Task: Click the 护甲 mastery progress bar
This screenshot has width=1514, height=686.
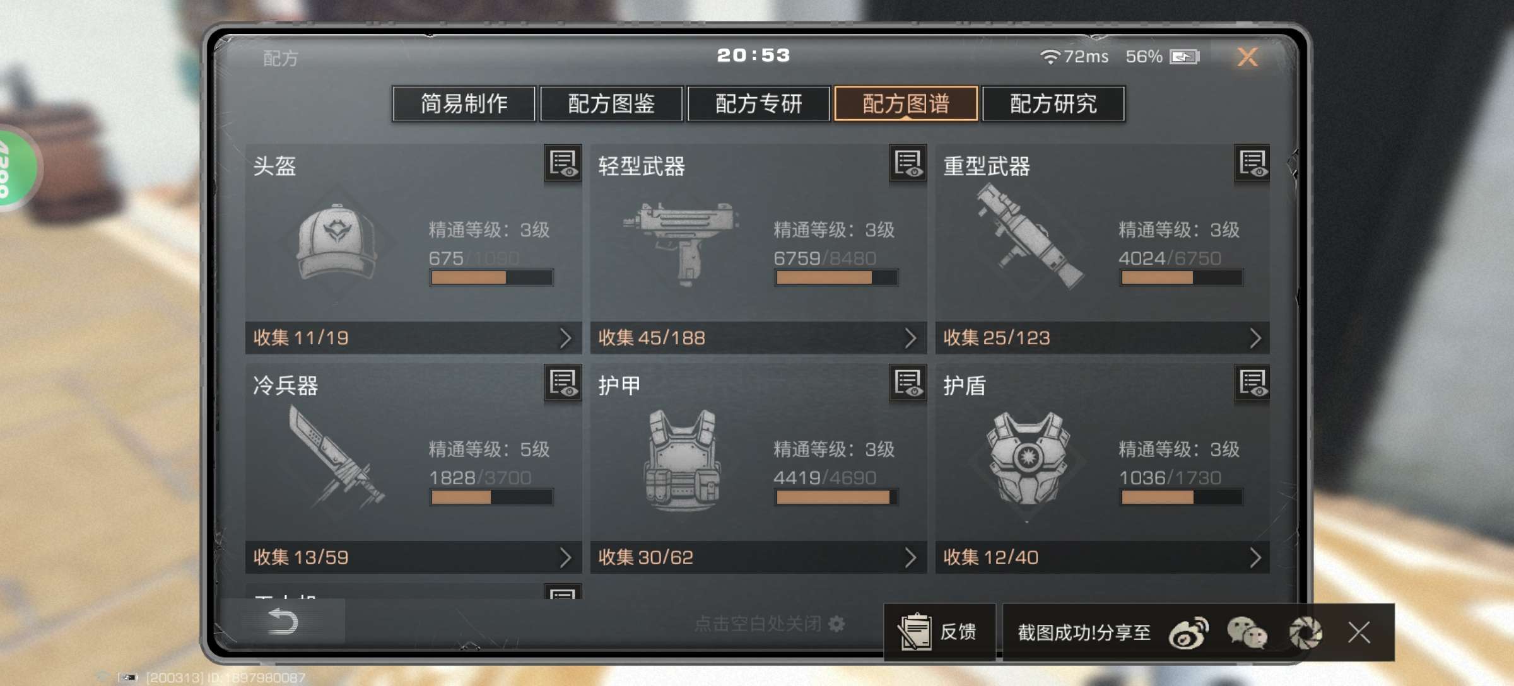Action: [x=836, y=497]
